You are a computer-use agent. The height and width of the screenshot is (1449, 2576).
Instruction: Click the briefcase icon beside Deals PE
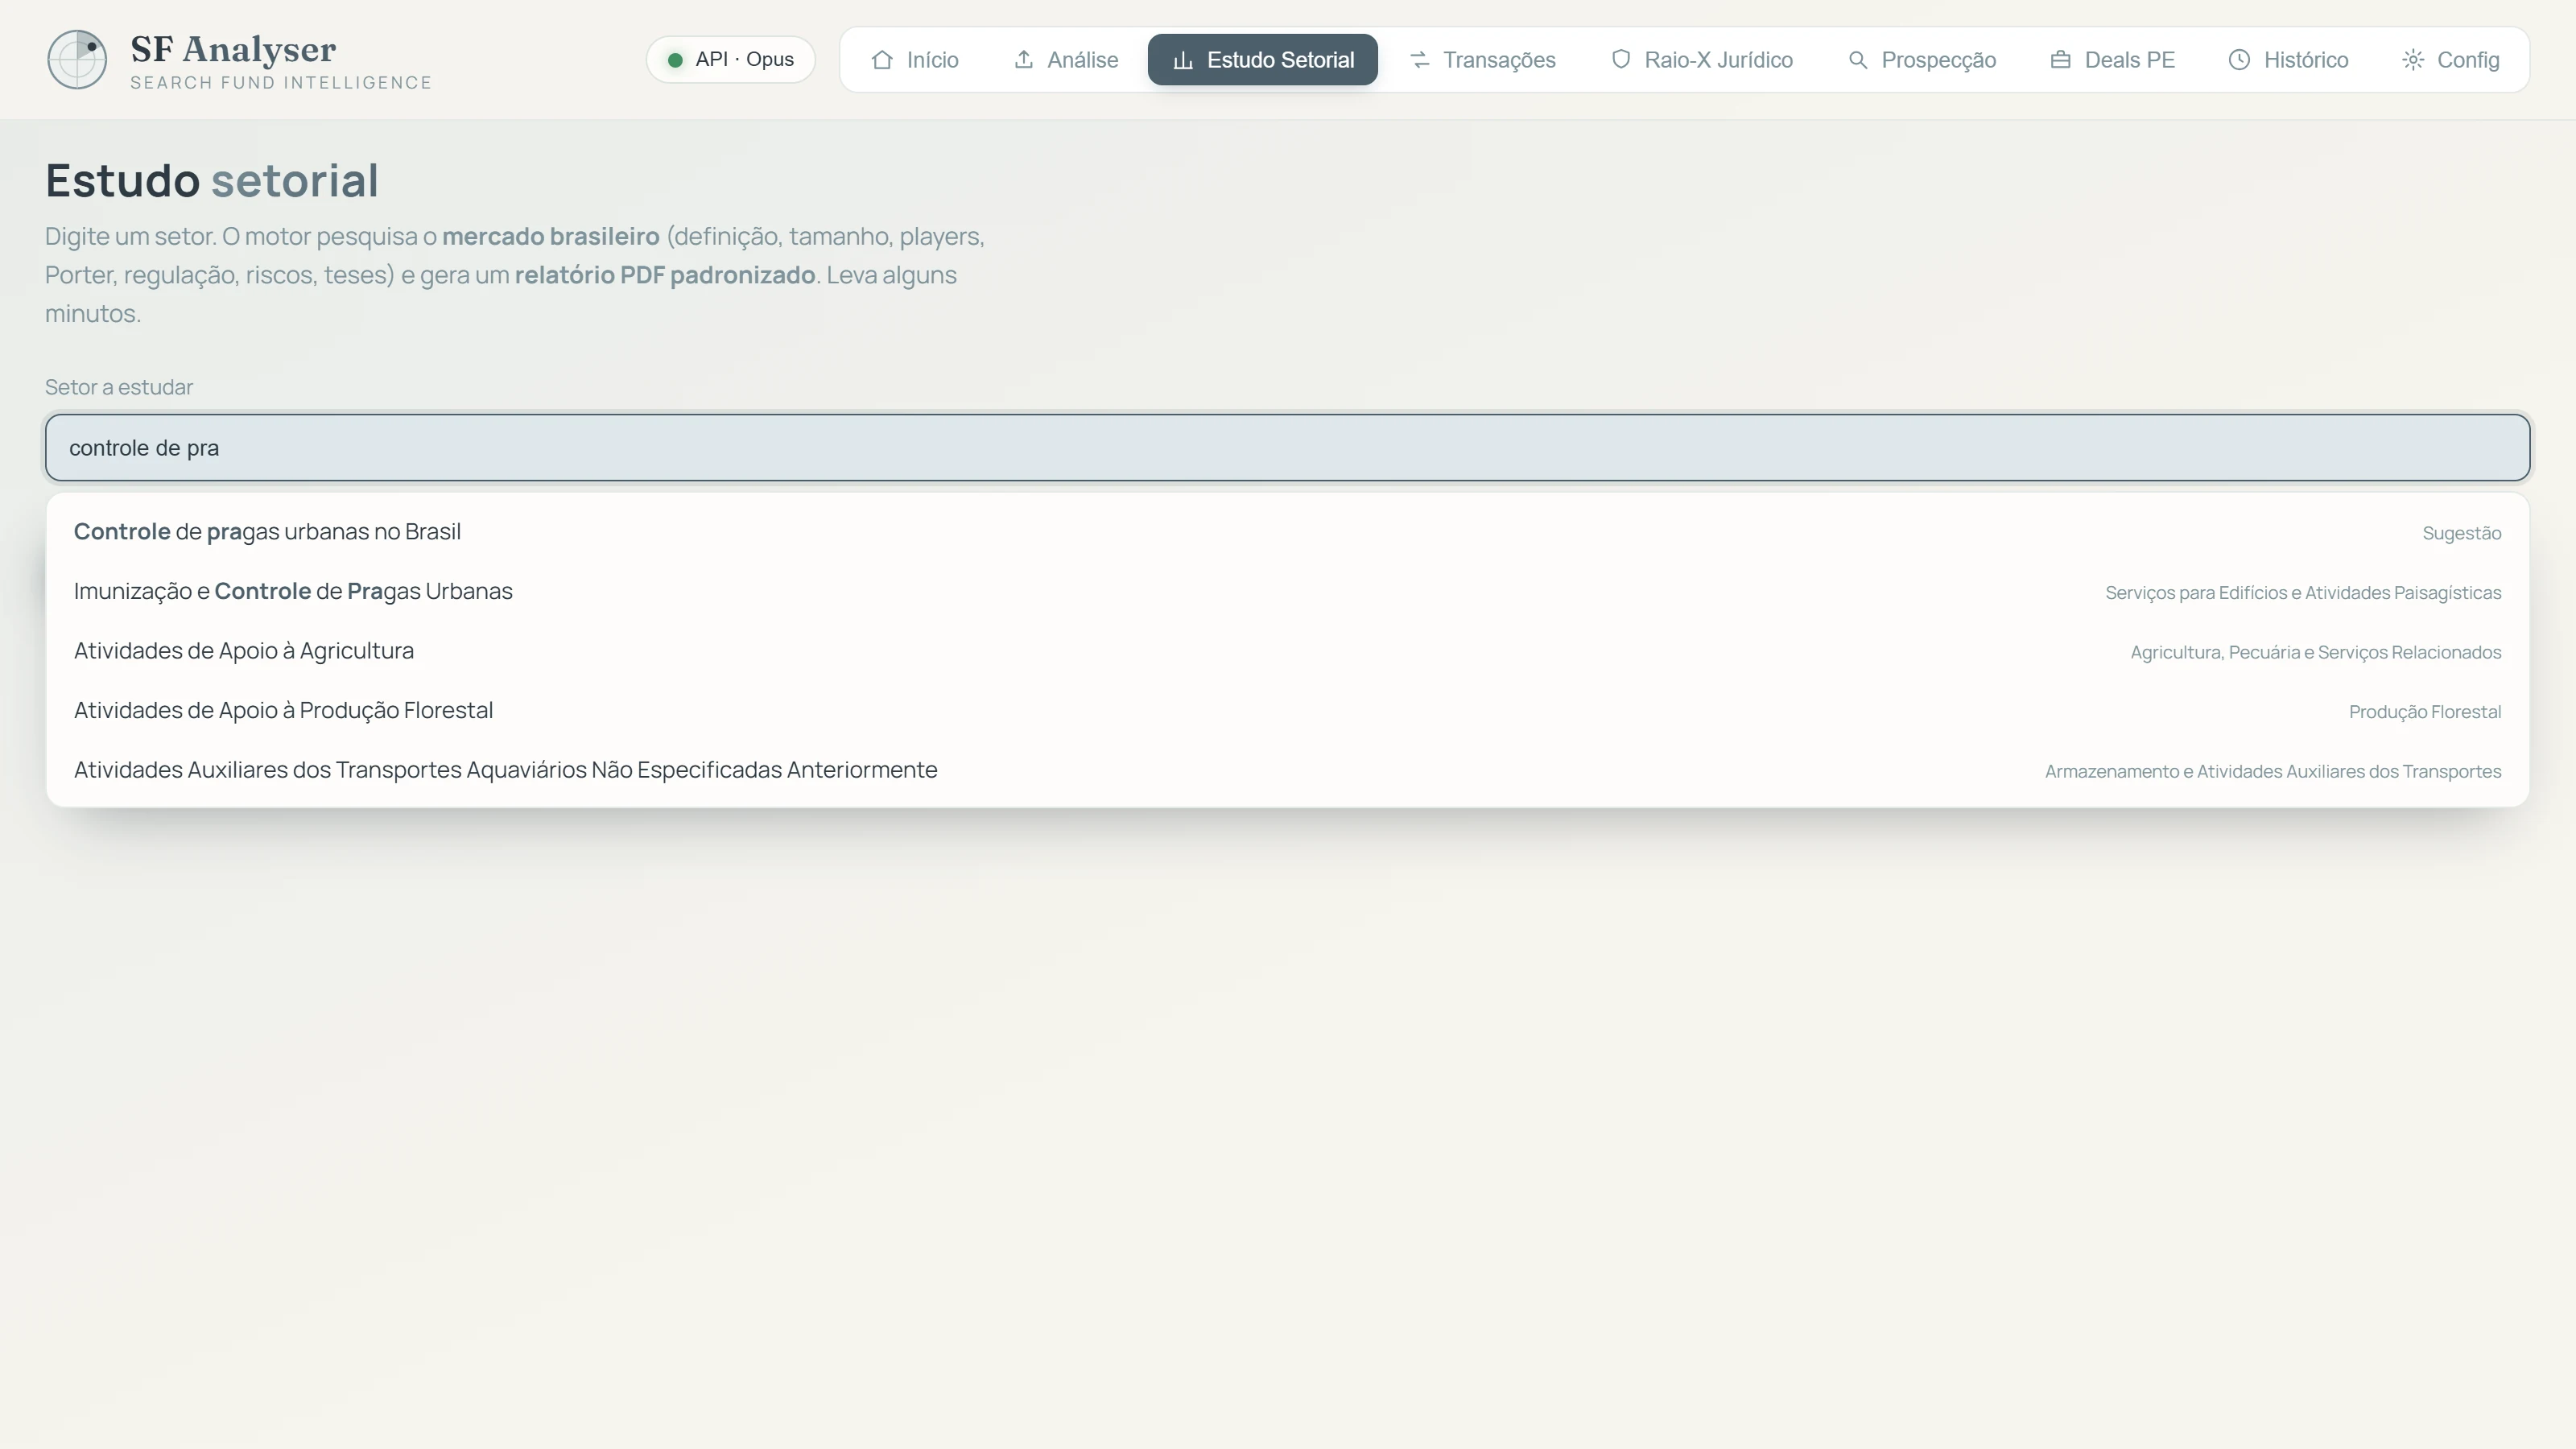pyautogui.click(x=2060, y=60)
